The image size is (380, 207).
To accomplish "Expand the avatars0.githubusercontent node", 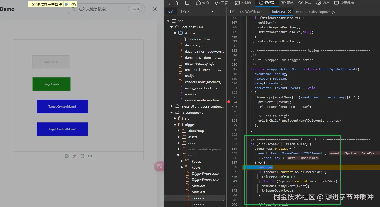I will click(172, 106).
